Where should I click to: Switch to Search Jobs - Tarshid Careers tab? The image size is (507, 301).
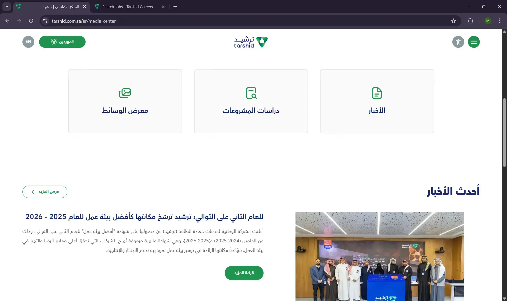pyautogui.click(x=128, y=7)
